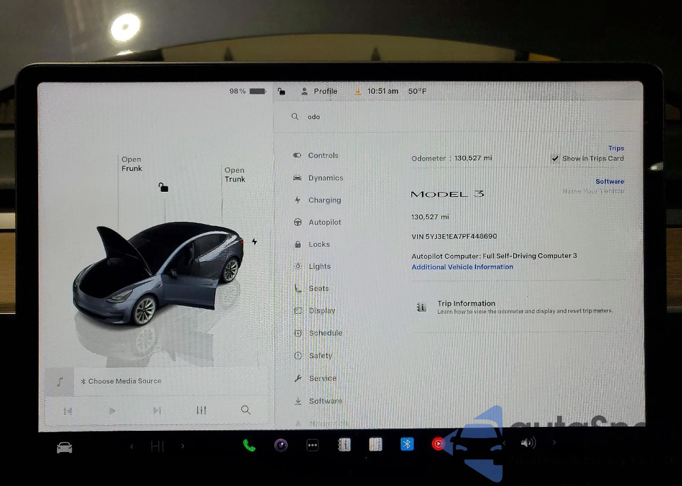Toggle the car lock icon above vehicle
The image size is (682, 486).
click(163, 187)
